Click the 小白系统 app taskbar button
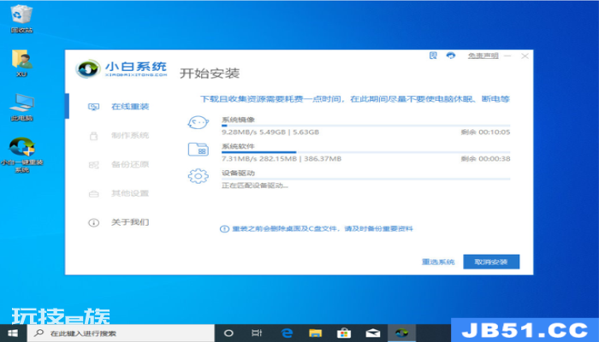 tap(401, 333)
